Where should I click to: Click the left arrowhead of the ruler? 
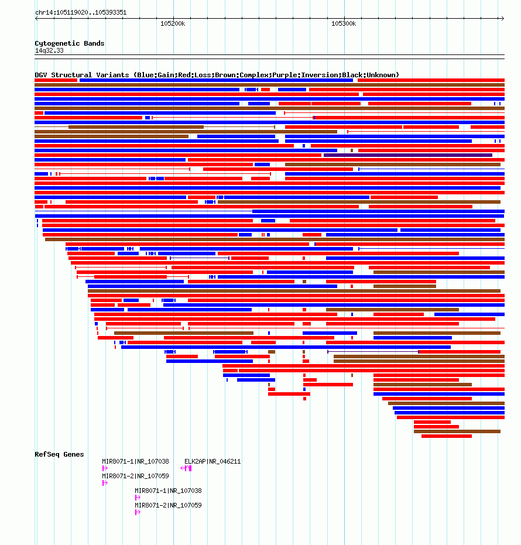point(36,18)
